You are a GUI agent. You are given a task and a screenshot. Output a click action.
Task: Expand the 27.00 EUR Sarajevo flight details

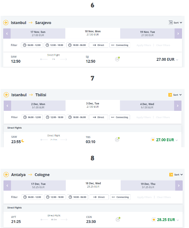[177, 60]
